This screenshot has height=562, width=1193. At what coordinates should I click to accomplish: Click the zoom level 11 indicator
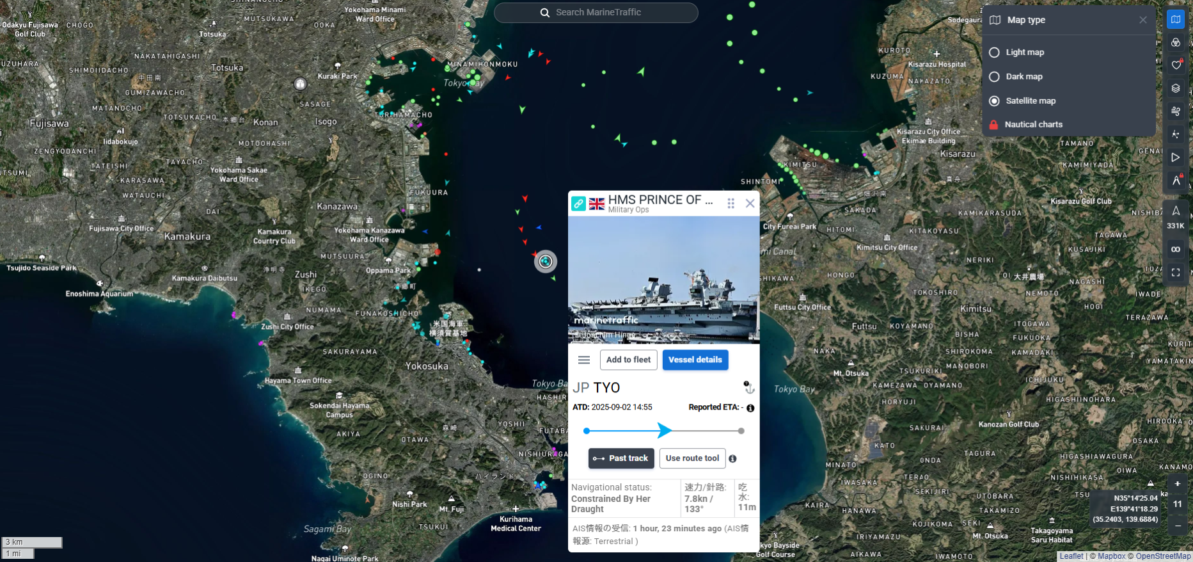pyautogui.click(x=1178, y=504)
